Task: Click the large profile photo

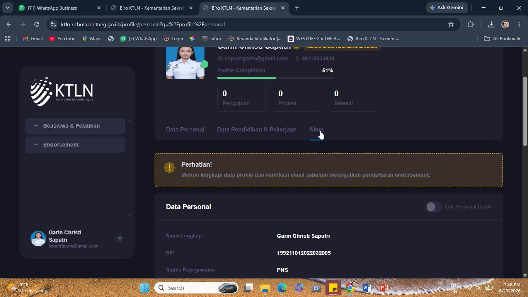Action: tap(185, 63)
